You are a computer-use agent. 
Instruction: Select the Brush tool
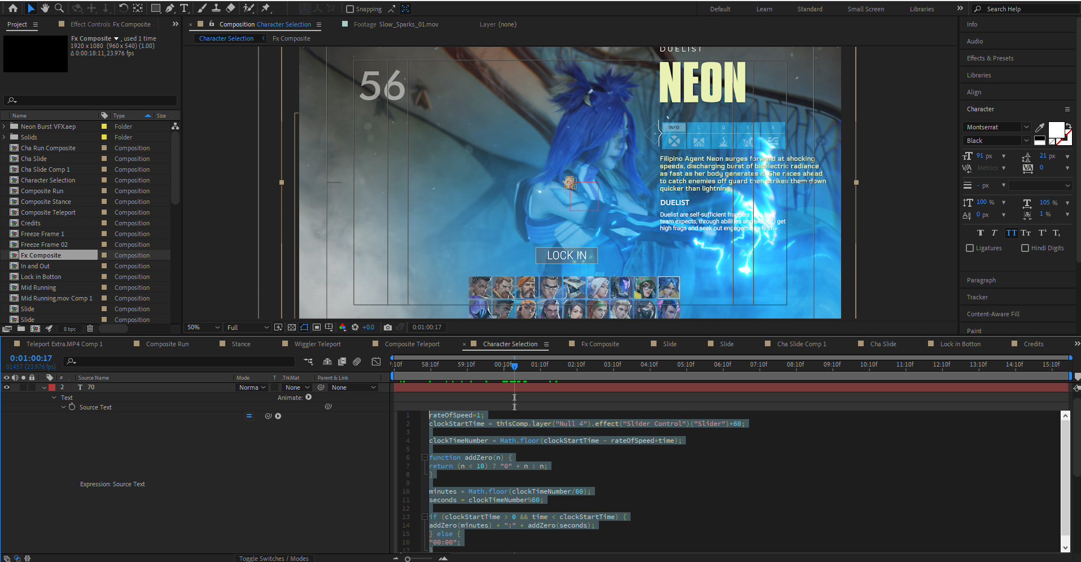(202, 8)
